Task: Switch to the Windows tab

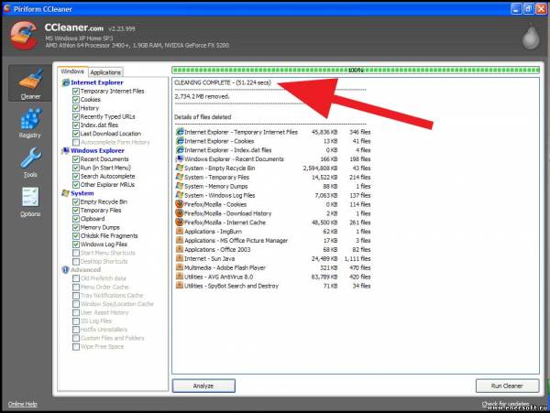Action: [x=72, y=71]
